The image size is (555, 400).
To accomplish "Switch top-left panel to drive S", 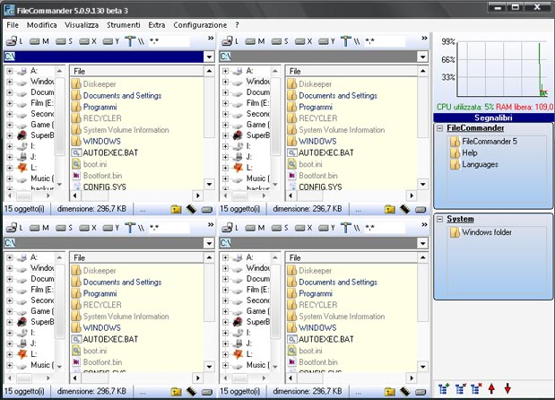I will click(x=64, y=41).
